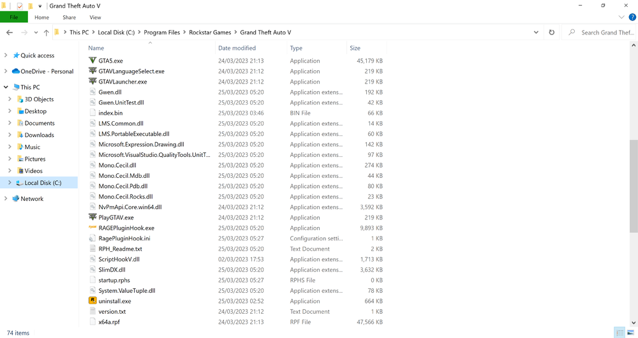
Task: Collapse This PC tree node
Action: click(6, 87)
